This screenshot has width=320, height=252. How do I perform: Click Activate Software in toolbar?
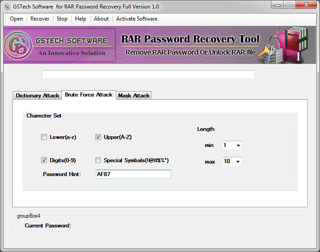pos(137,19)
